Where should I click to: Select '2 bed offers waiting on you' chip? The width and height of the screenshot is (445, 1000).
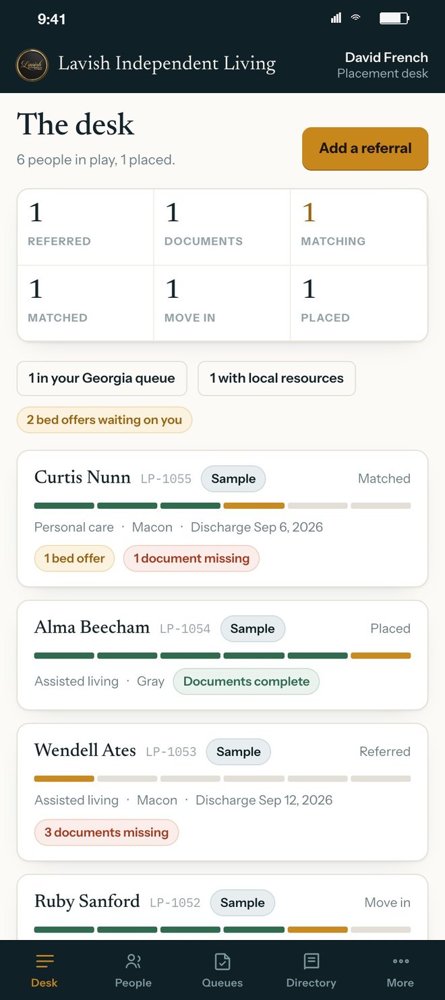(x=105, y=420)
